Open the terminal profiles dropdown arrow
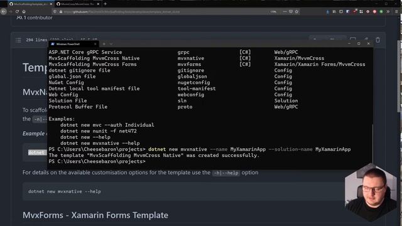The height and width of the screenshot is (226, 402). (x=111, y=44)
